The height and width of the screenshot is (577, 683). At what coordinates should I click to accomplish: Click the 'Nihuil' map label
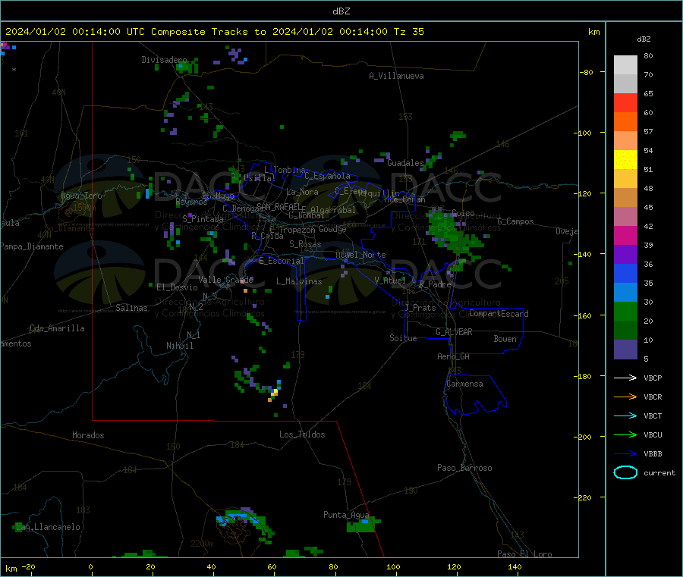(180, 346)
